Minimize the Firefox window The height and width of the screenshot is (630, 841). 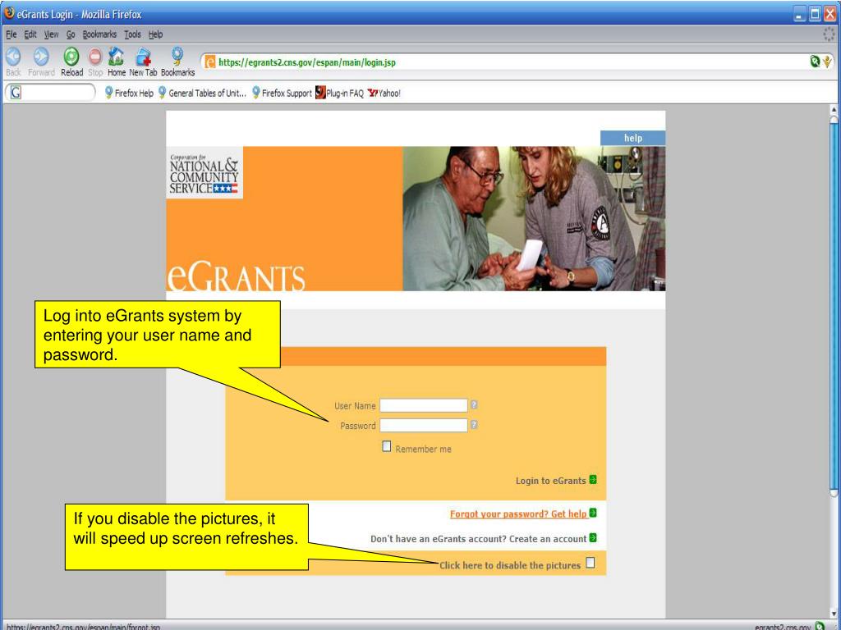click(800, 15)
